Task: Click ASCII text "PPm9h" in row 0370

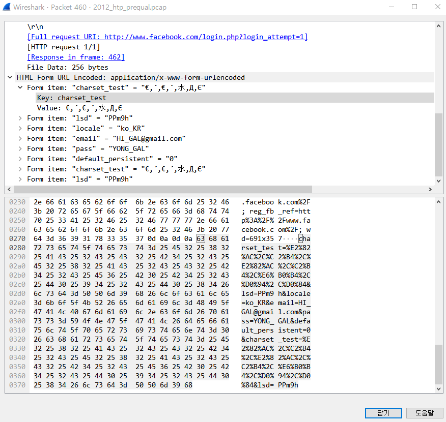Action: 288,385
